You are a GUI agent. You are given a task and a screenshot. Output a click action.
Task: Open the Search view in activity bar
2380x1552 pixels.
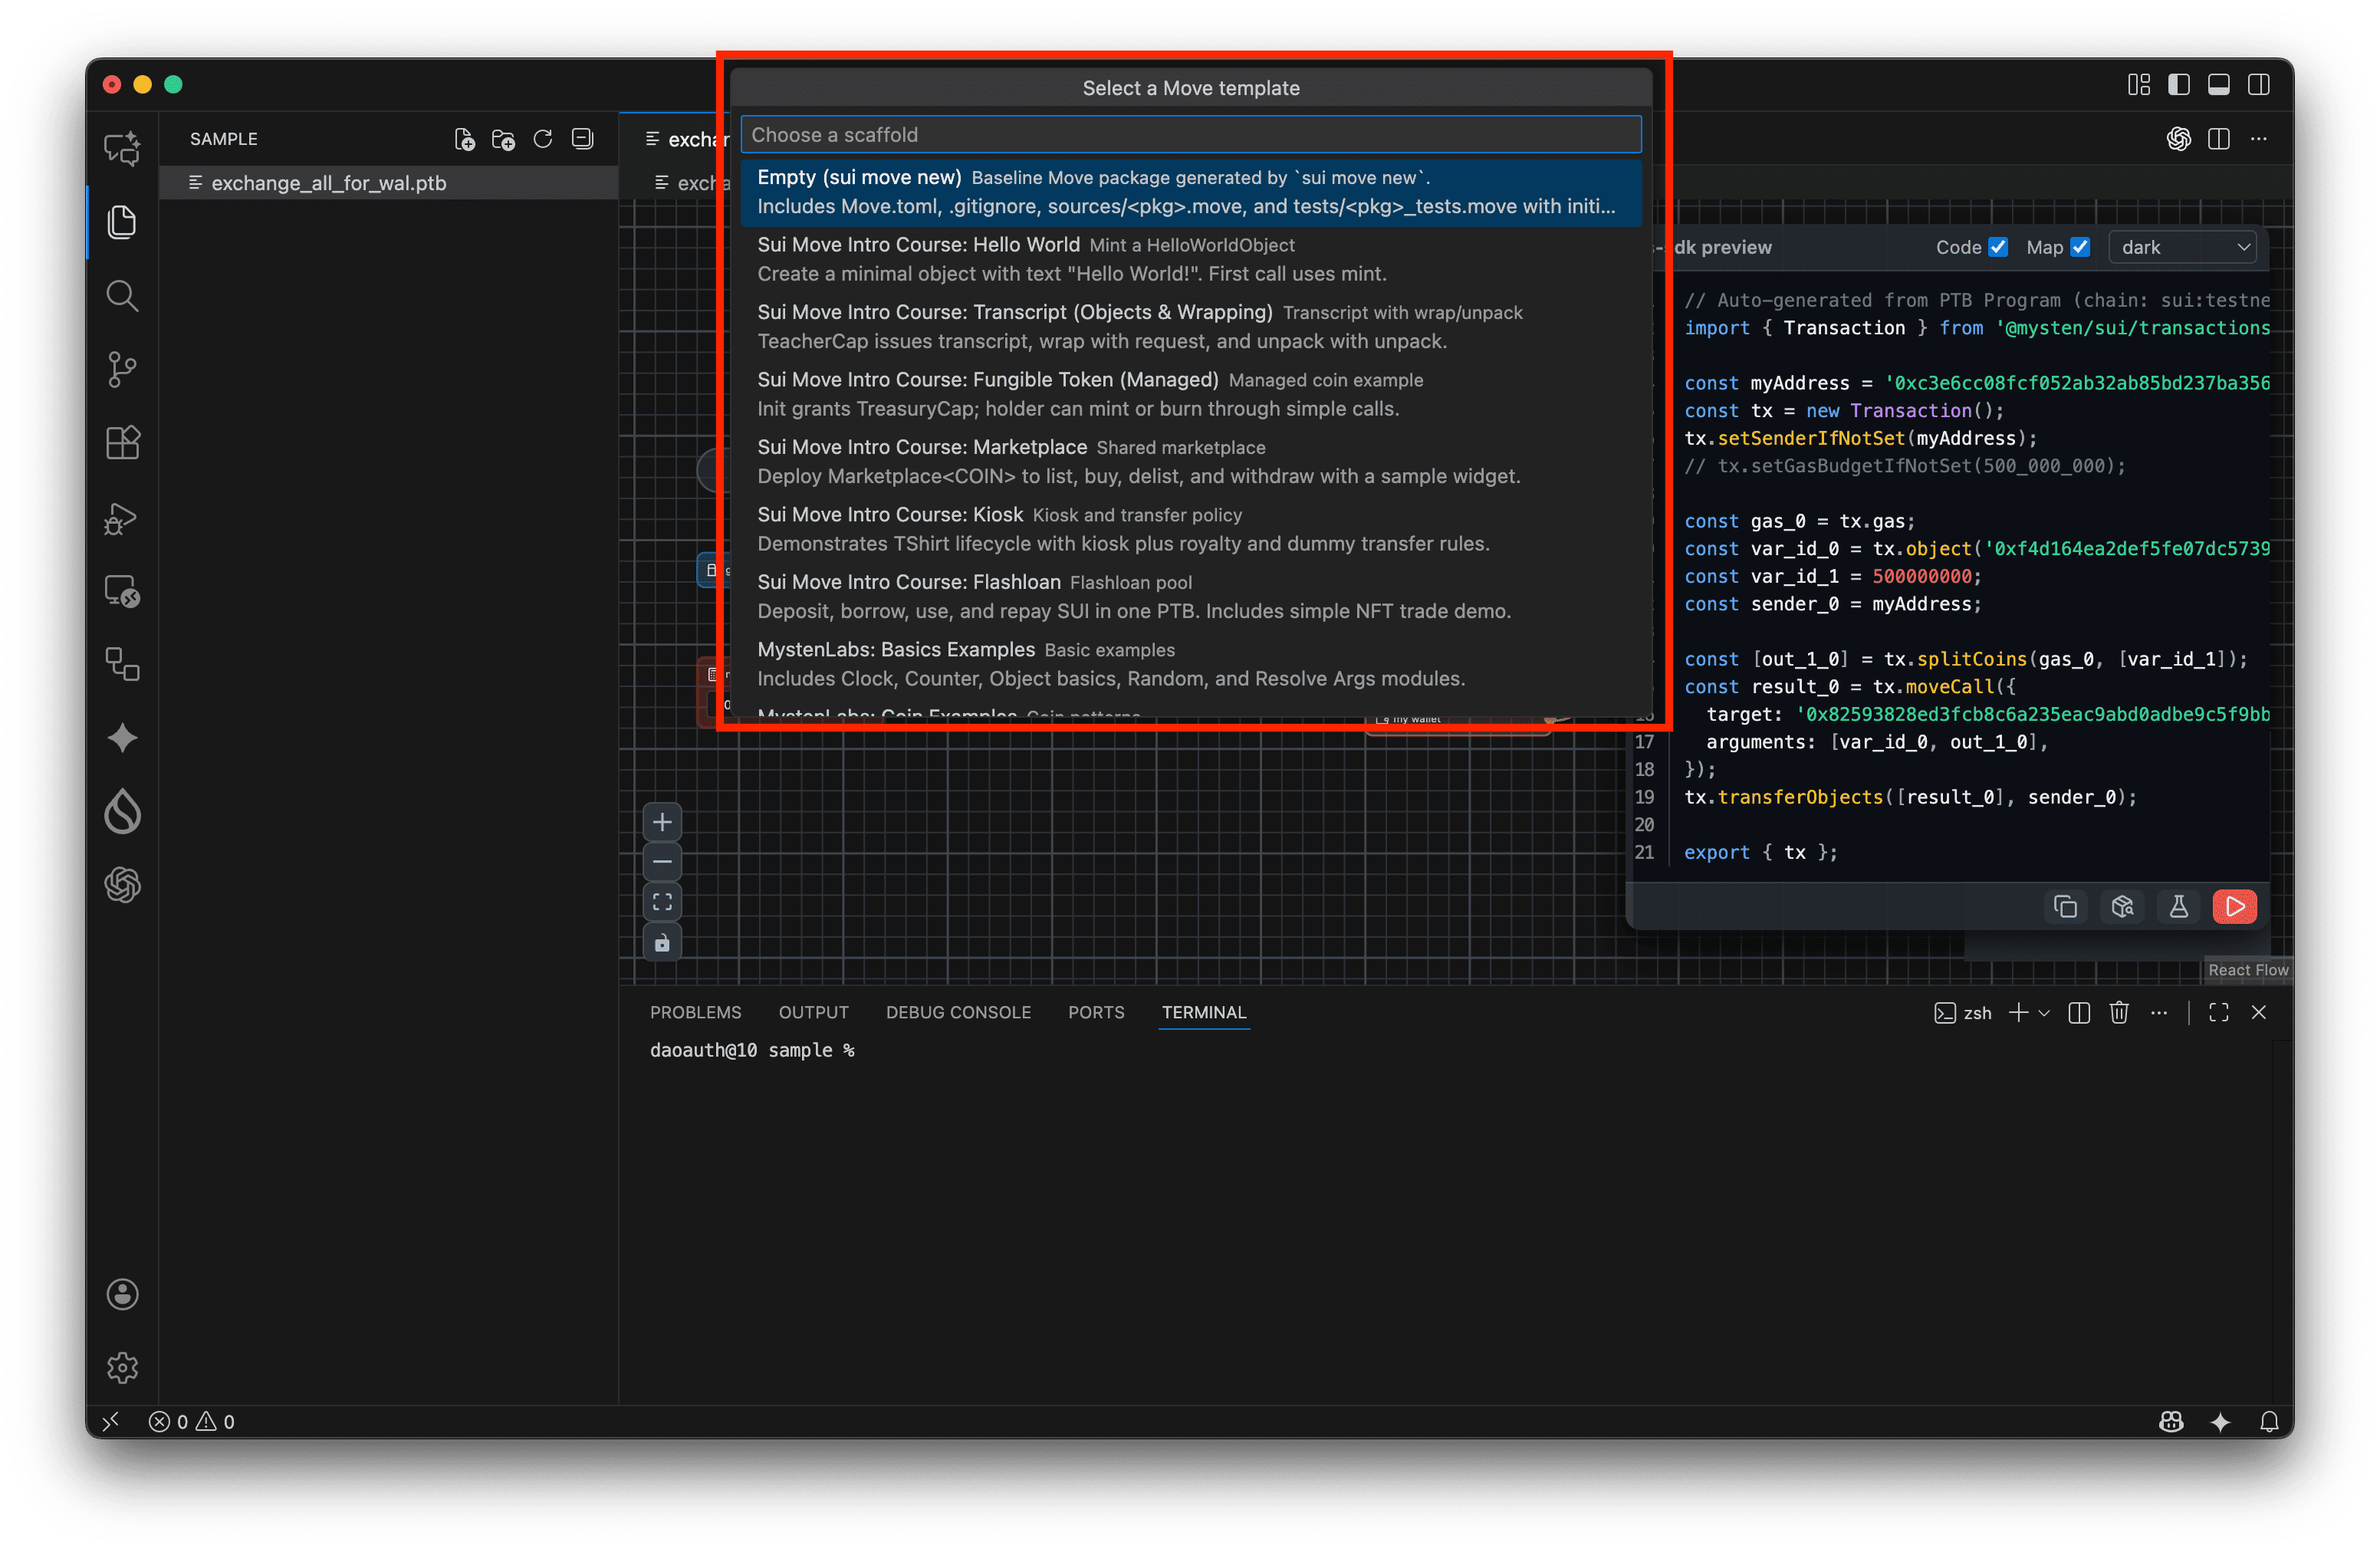click(x=122, y=296)
